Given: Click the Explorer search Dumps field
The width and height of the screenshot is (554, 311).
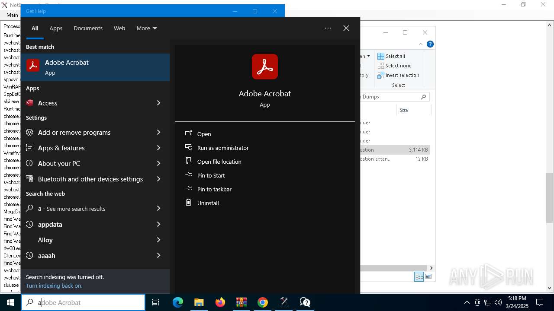Looking at the screenshot, I should pos(395,97).
